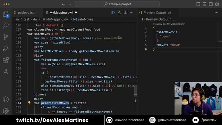Viewport: 222px width, 125px height.
Task: Click the dw breadcrumb
Action: (x=35, y=19)
